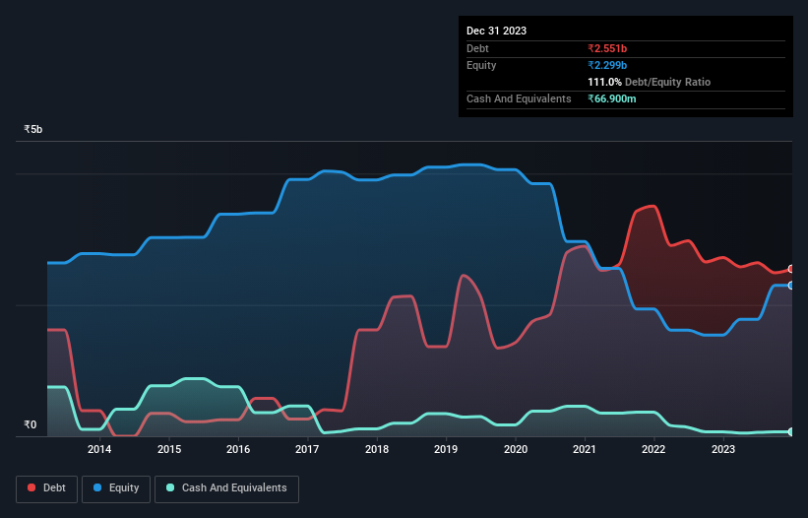Click the 2015 x-axis label
The image size is (808, 518).
[x=169, y=449]
